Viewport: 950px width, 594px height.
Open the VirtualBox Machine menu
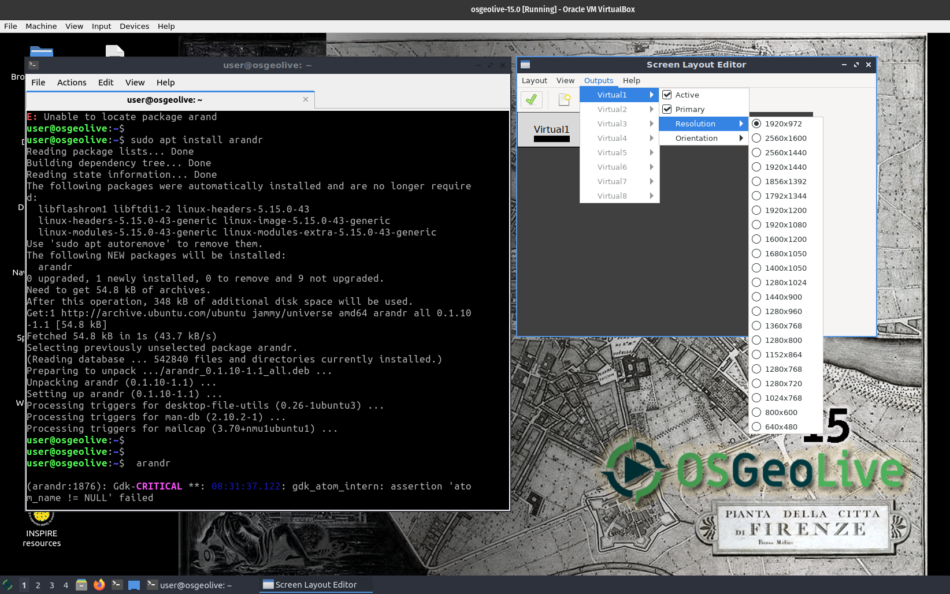[41, 26]
